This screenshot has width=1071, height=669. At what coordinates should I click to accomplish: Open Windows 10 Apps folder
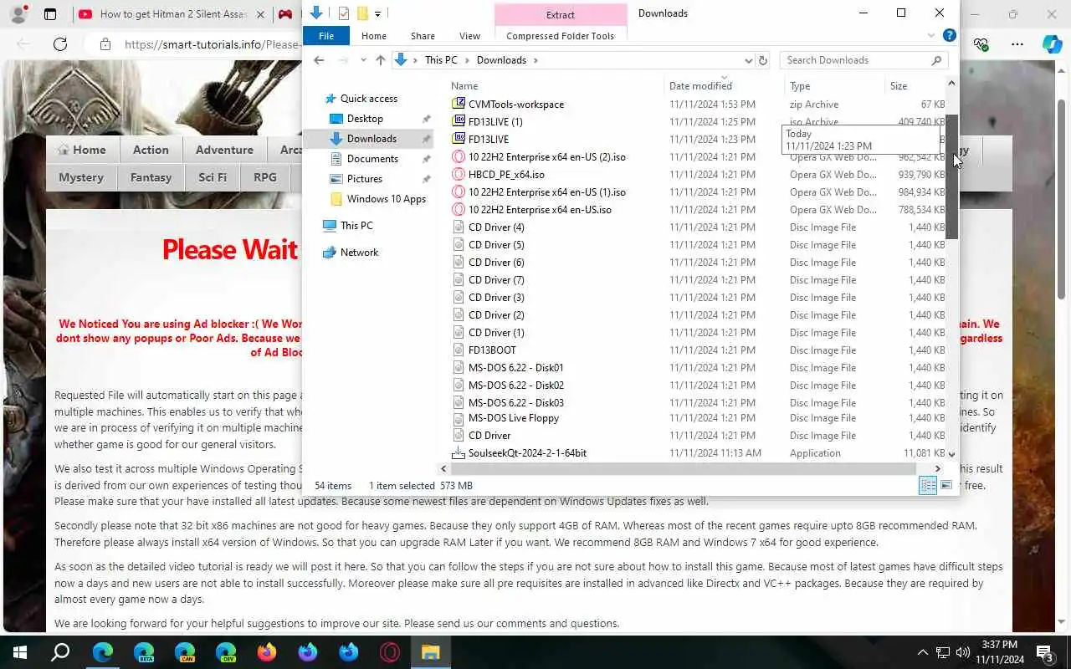387,199
